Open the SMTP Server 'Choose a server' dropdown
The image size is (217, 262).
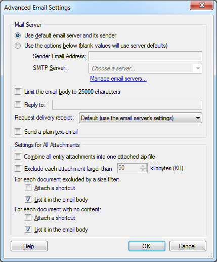pyautogui.click(x=145, y=68)
